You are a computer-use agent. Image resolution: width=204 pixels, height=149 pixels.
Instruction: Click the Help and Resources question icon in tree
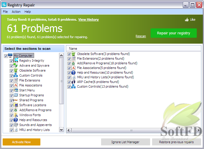16,120
